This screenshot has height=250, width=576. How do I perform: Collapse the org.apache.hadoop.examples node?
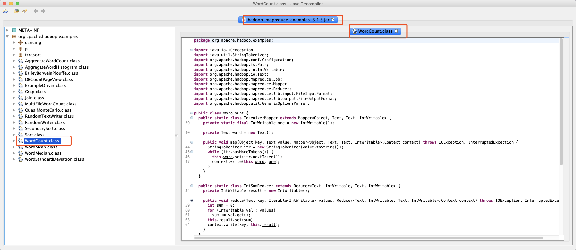point(7,36)
